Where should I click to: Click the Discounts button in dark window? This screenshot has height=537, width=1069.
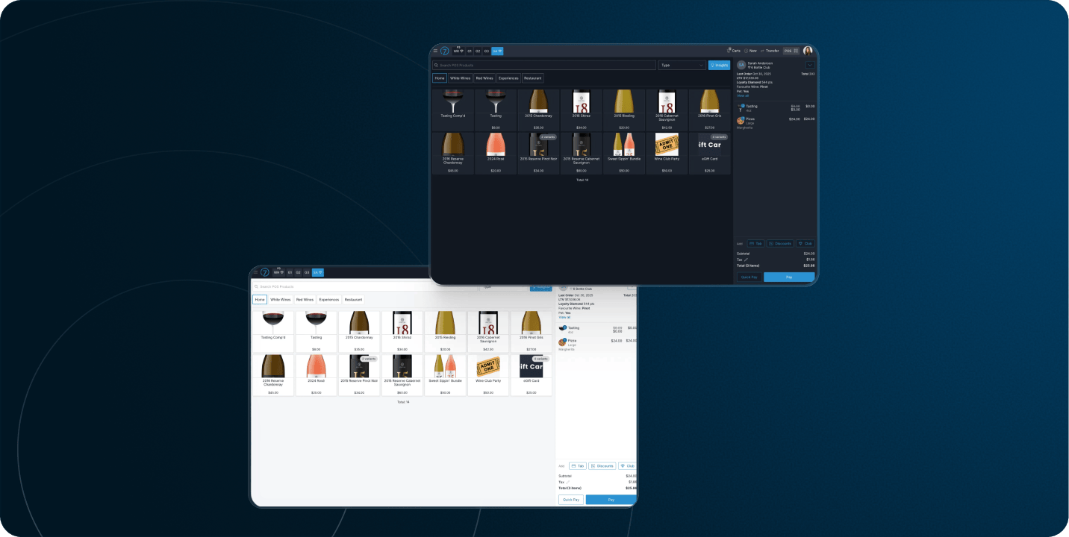(780, 243)
